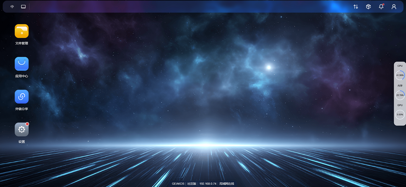Open the user account profile icon
Screen dimensions: 406x187
394,6
